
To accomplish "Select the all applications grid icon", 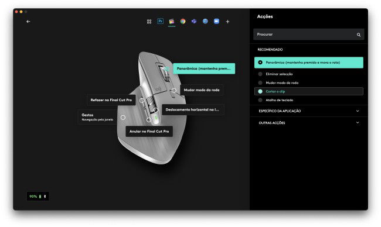I will (x=149, y=22).
